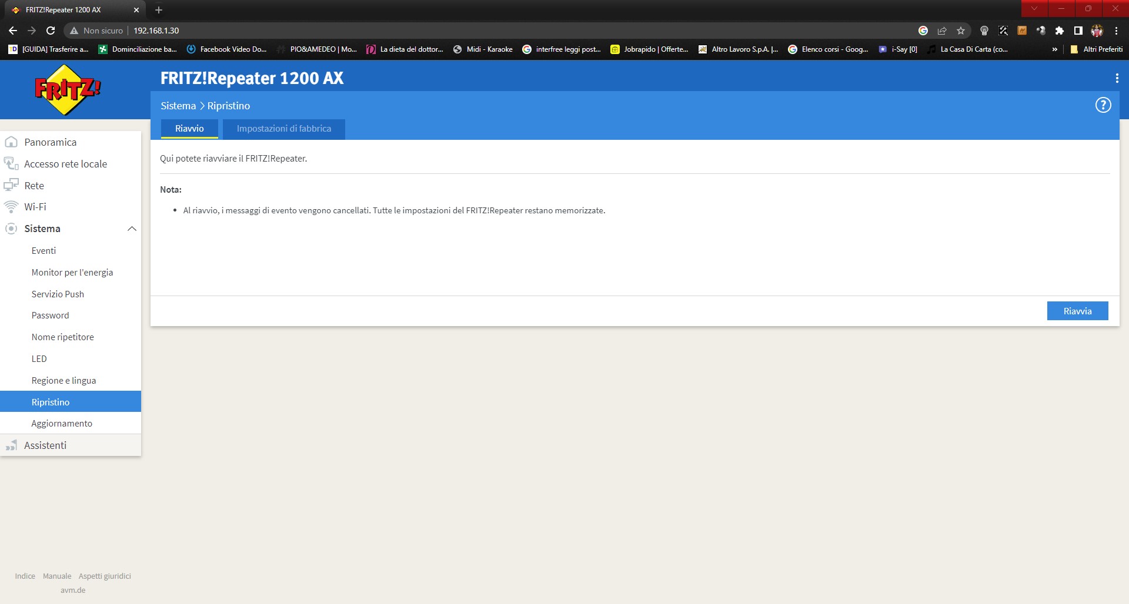Click the address bar showing 192.168.1.30

[517, 31]
